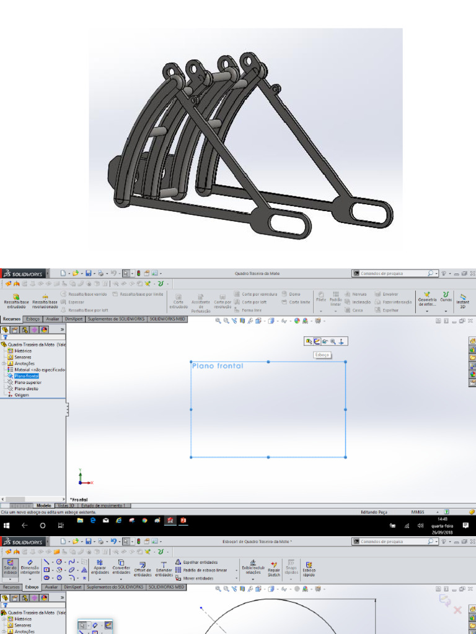Select Plano superior in the feature tree
476x634 pixels.
click(x=28, y=382)
